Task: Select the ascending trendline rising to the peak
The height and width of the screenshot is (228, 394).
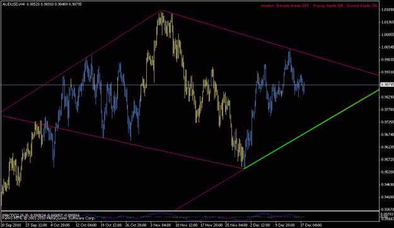Action: (81, 61)
